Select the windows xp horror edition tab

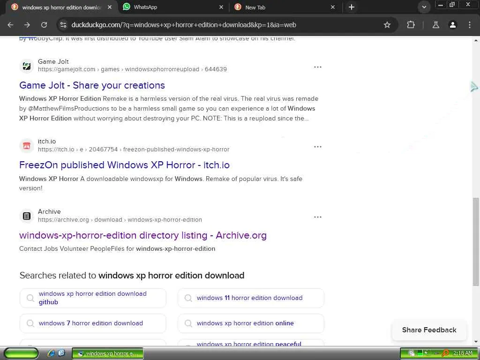61,7
